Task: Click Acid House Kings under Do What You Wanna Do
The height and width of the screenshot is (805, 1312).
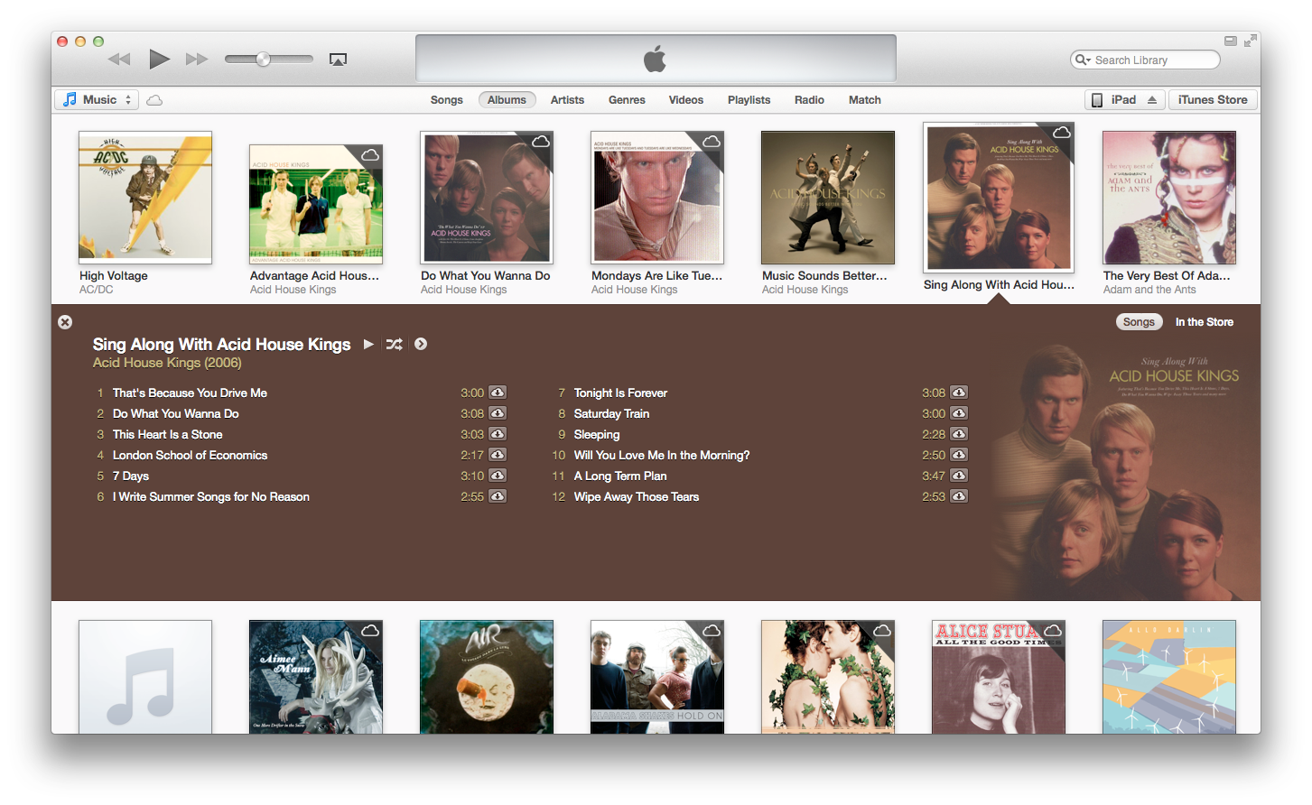Action: point(463,290)
